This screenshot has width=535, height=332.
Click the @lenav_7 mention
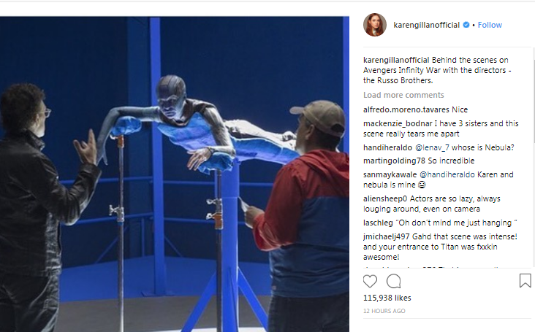click(x=432, y=147)
